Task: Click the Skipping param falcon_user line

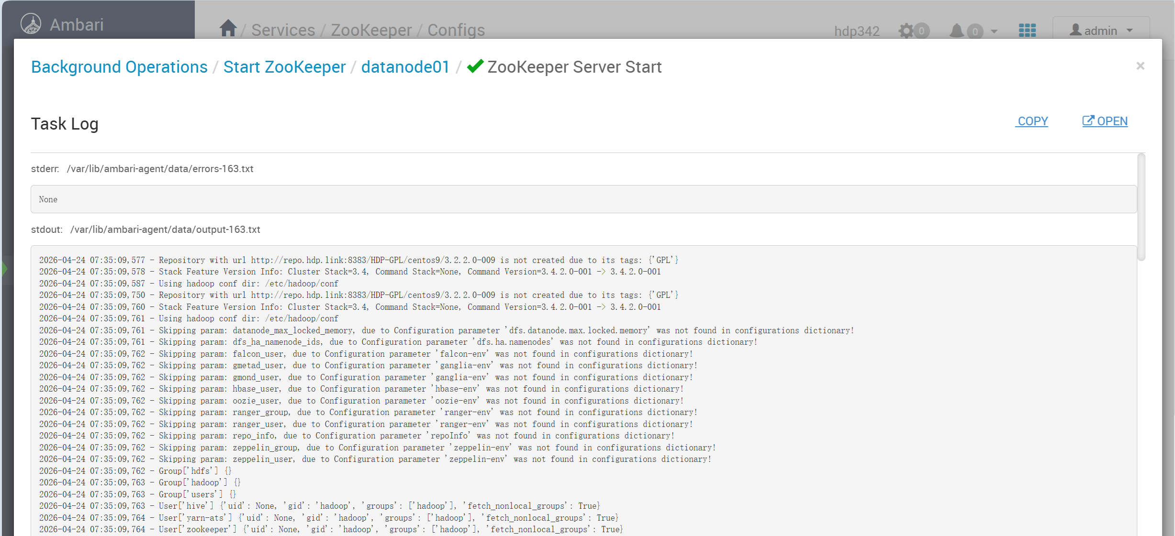Action: click(366, 354)
